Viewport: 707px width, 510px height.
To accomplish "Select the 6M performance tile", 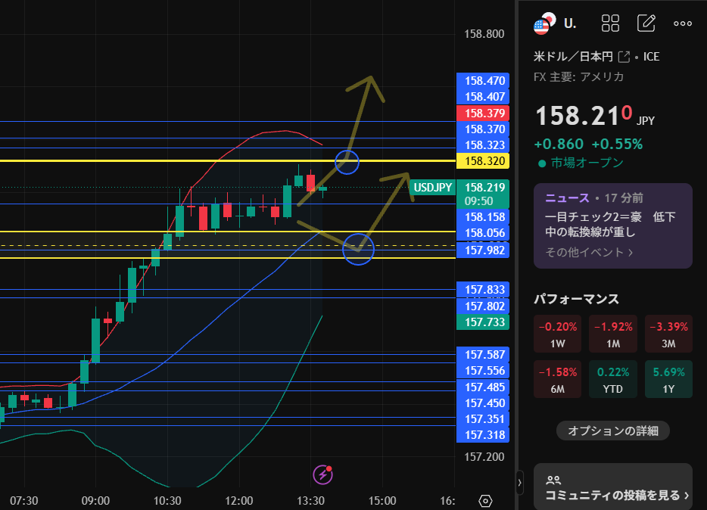I will [x=557, y=379].
